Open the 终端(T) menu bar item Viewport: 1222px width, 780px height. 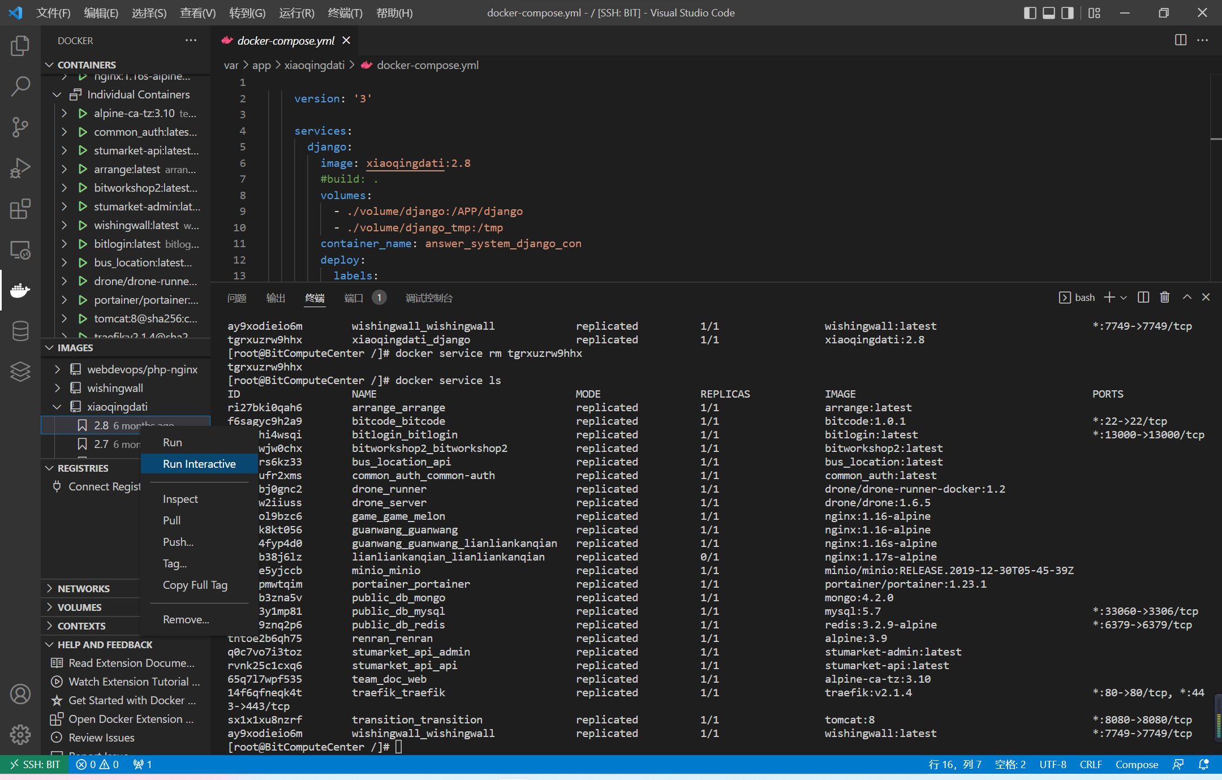click(345, 12)
